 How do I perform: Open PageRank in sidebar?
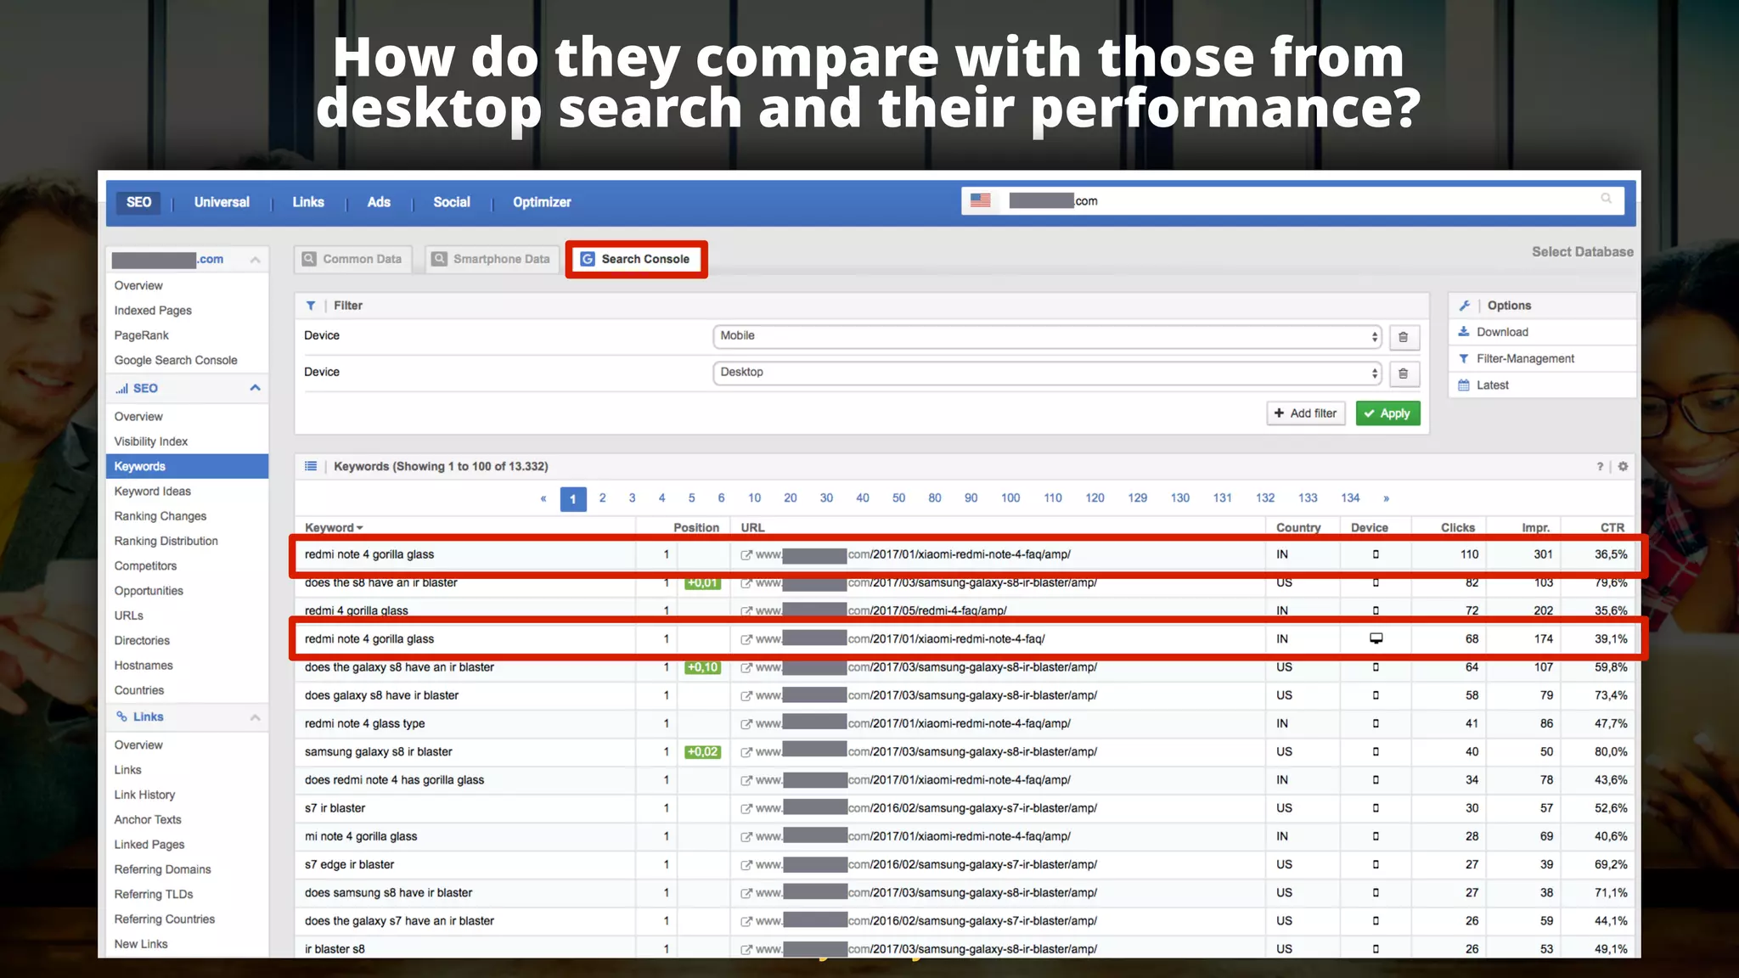click(x=141, y=335)
